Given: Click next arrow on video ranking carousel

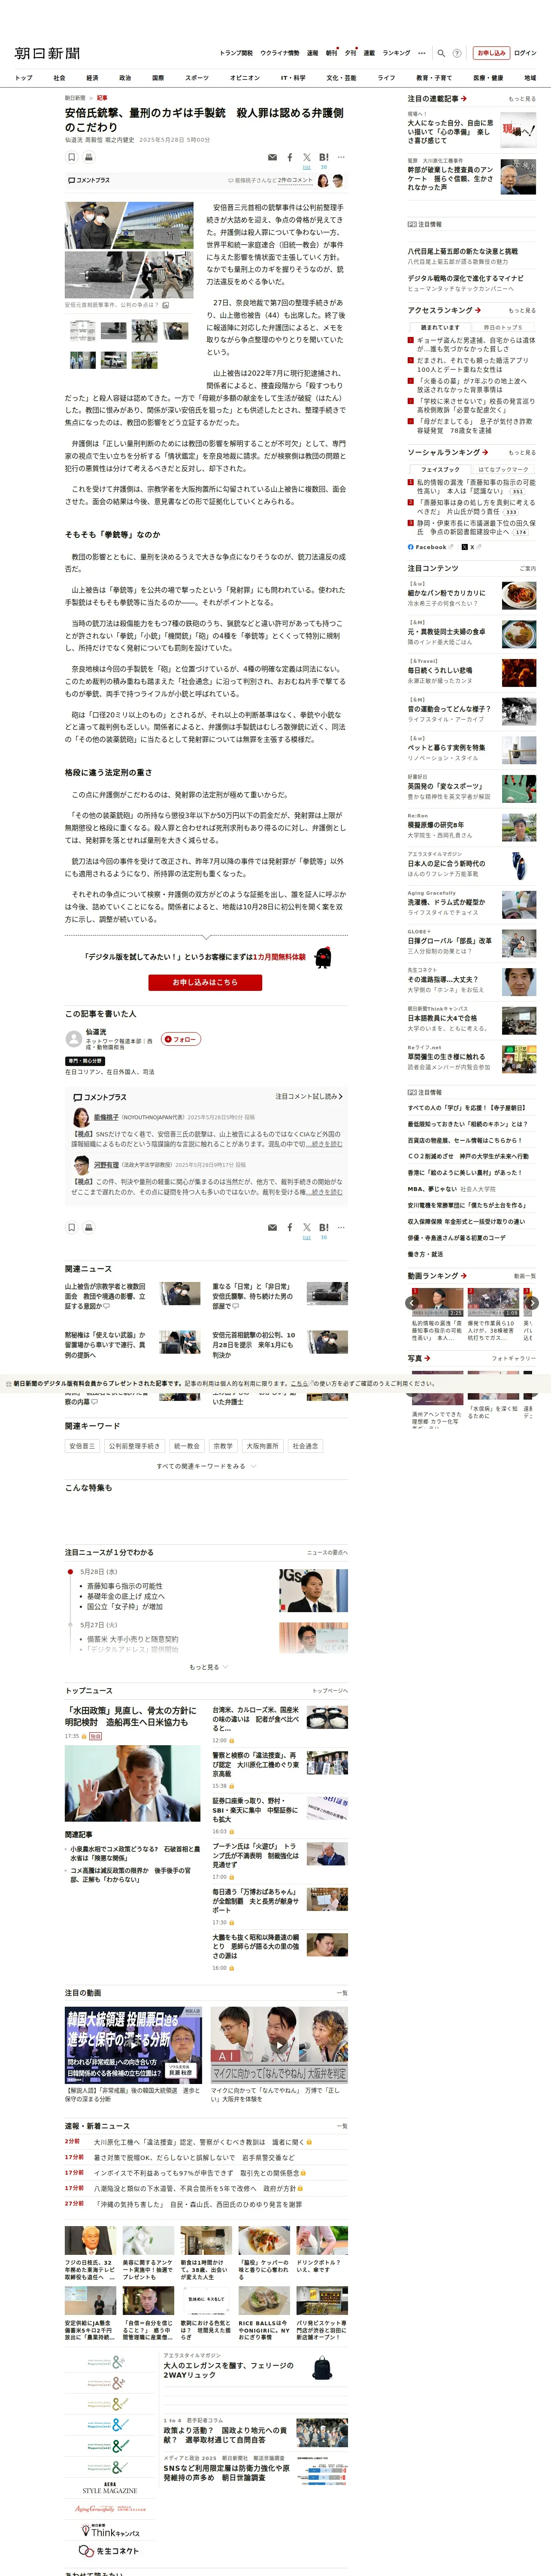Looking at the screenshot, I should point(532,1303).
